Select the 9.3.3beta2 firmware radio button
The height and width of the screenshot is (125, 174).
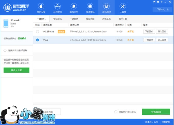pyautogui.click(x=37, y=31)
